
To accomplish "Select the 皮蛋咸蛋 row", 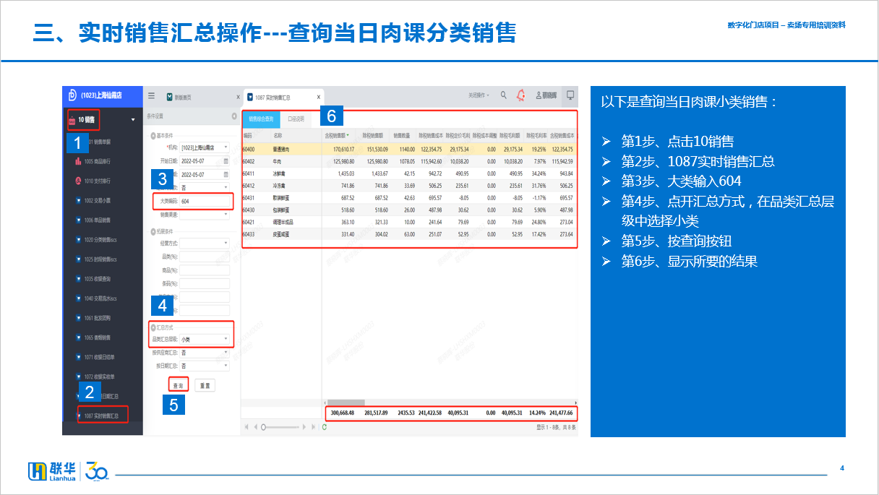I will click(x=408, y=234).
